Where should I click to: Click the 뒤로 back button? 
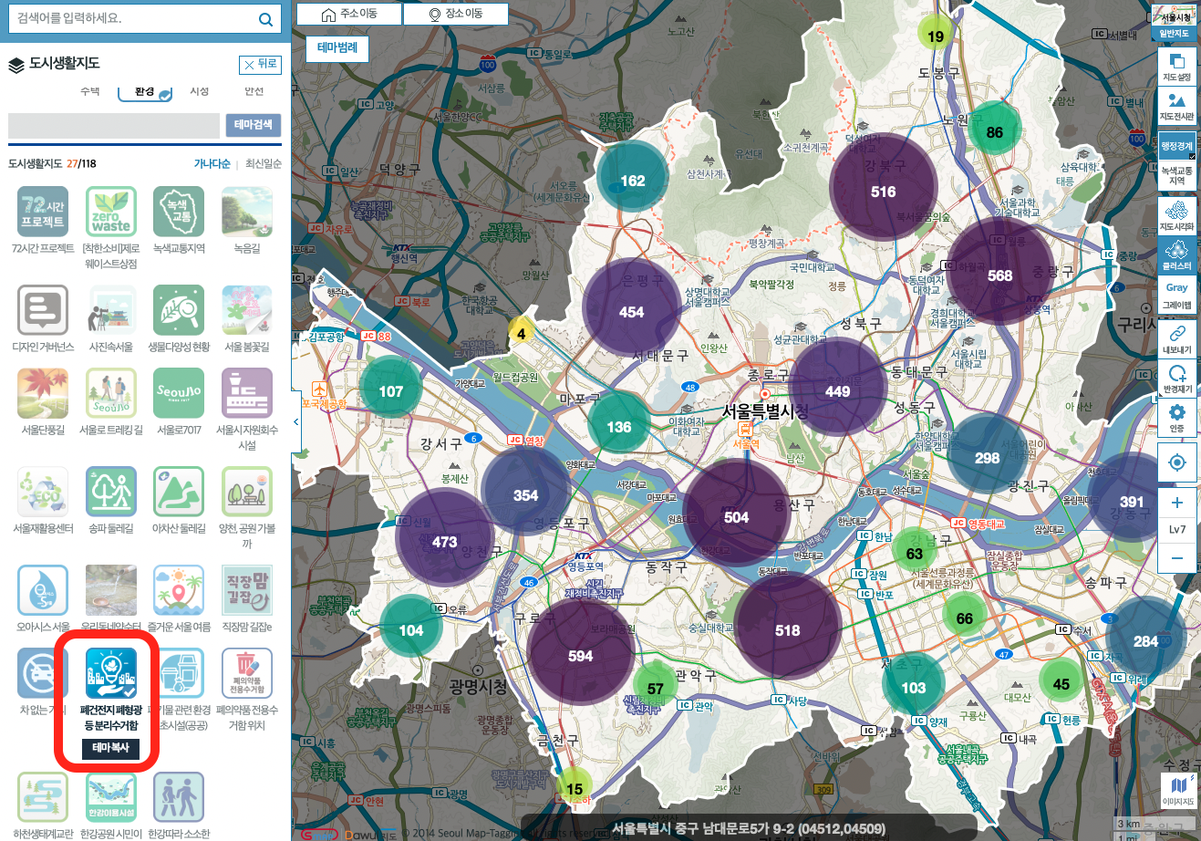coord(260,64)
